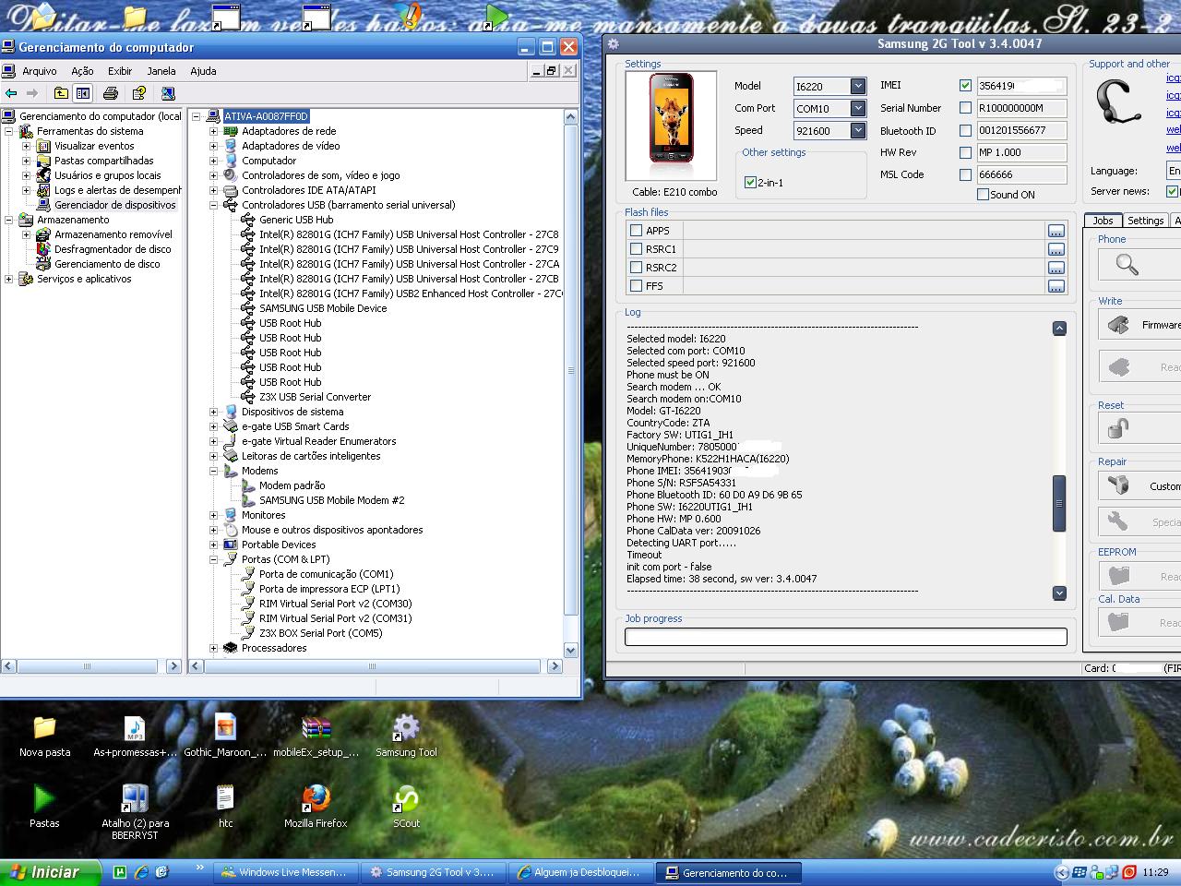Toggle the console tree toolbar icon
This screenshot has width=1181, height=886.
tap(83, 93)
